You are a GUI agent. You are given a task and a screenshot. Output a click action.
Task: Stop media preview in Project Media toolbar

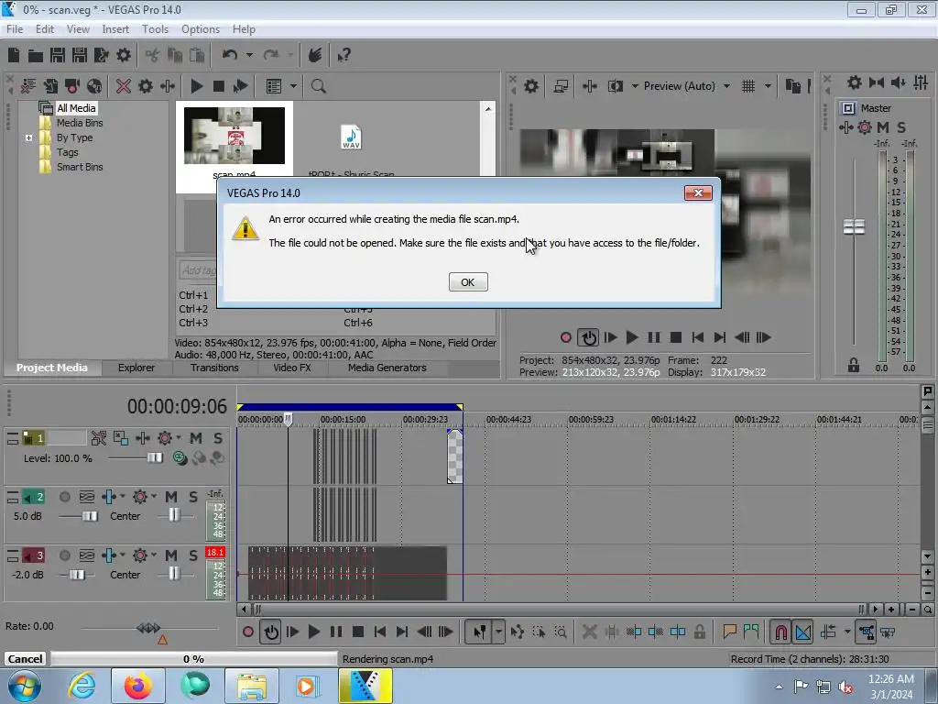coord(219,86)
